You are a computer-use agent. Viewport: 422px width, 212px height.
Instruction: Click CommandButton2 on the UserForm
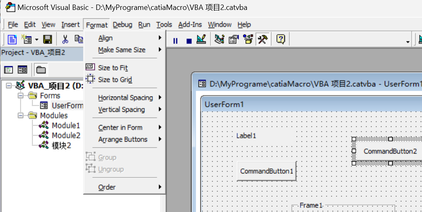[x=390, y=151]
